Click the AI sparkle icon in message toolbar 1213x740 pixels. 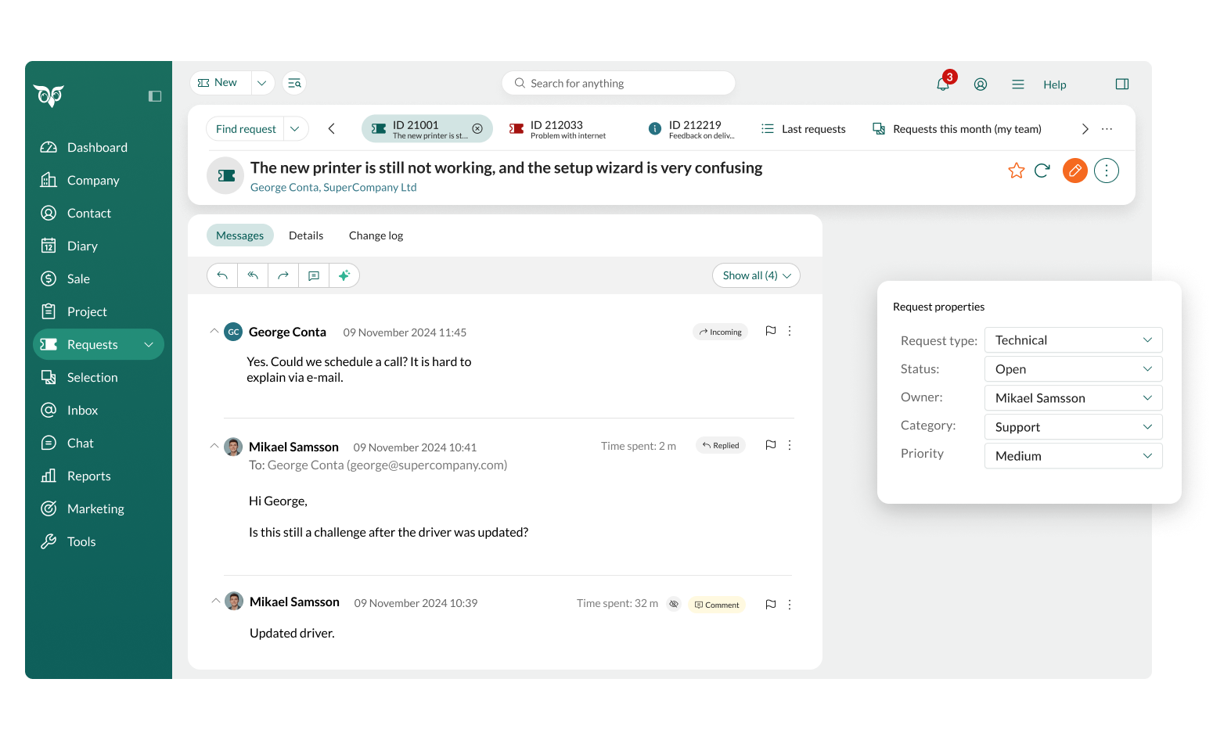(x=344, y=275)
